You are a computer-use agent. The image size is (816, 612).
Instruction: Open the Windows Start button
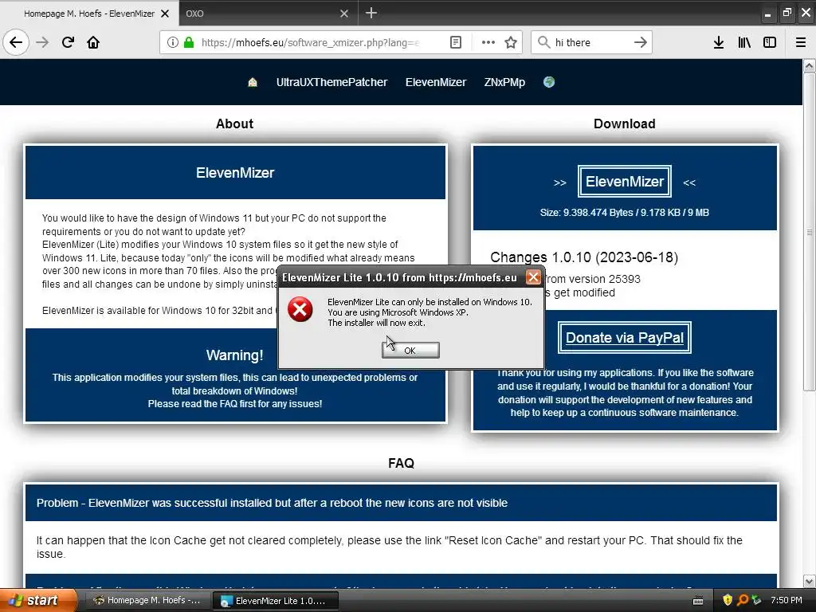point(39,601)
